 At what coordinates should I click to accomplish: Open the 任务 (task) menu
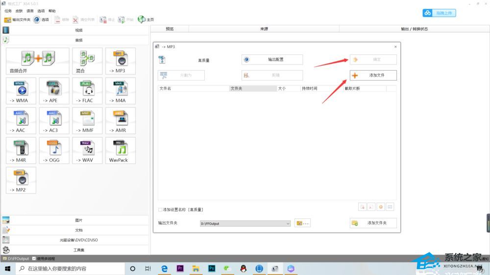point(8,11)
